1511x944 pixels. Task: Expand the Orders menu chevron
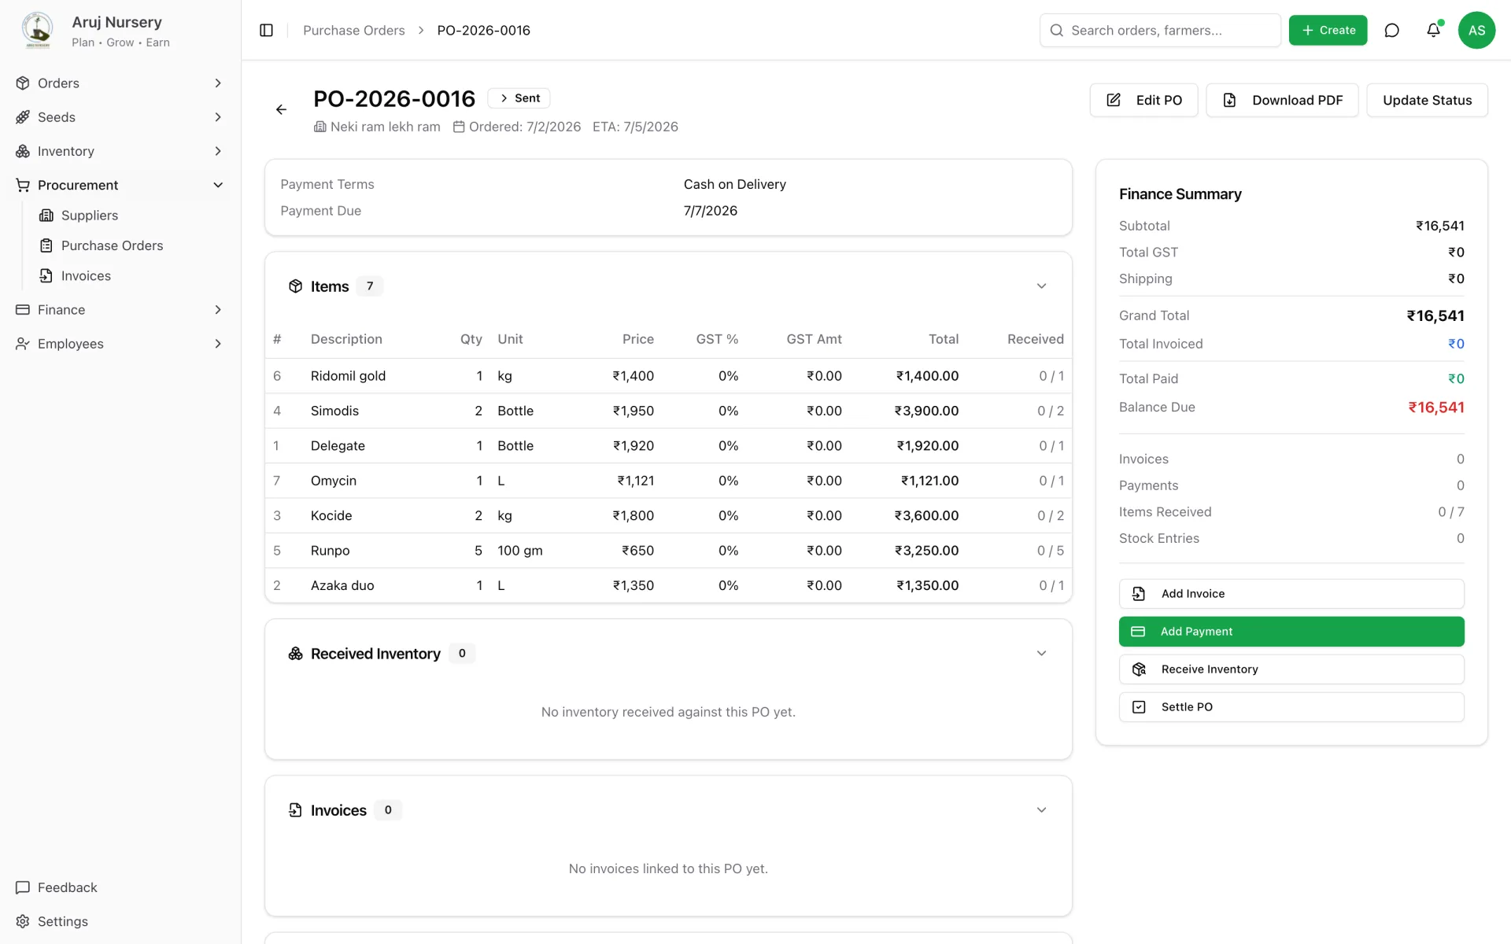pos(218,83)
